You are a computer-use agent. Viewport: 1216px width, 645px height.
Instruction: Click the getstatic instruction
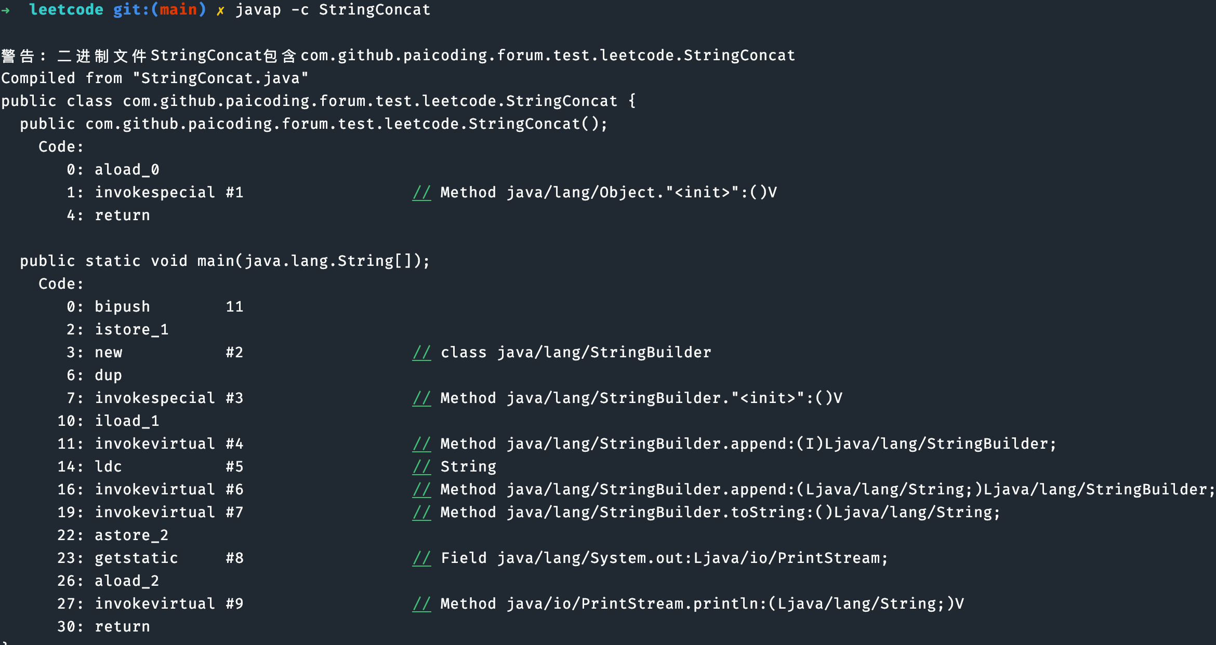136,558
